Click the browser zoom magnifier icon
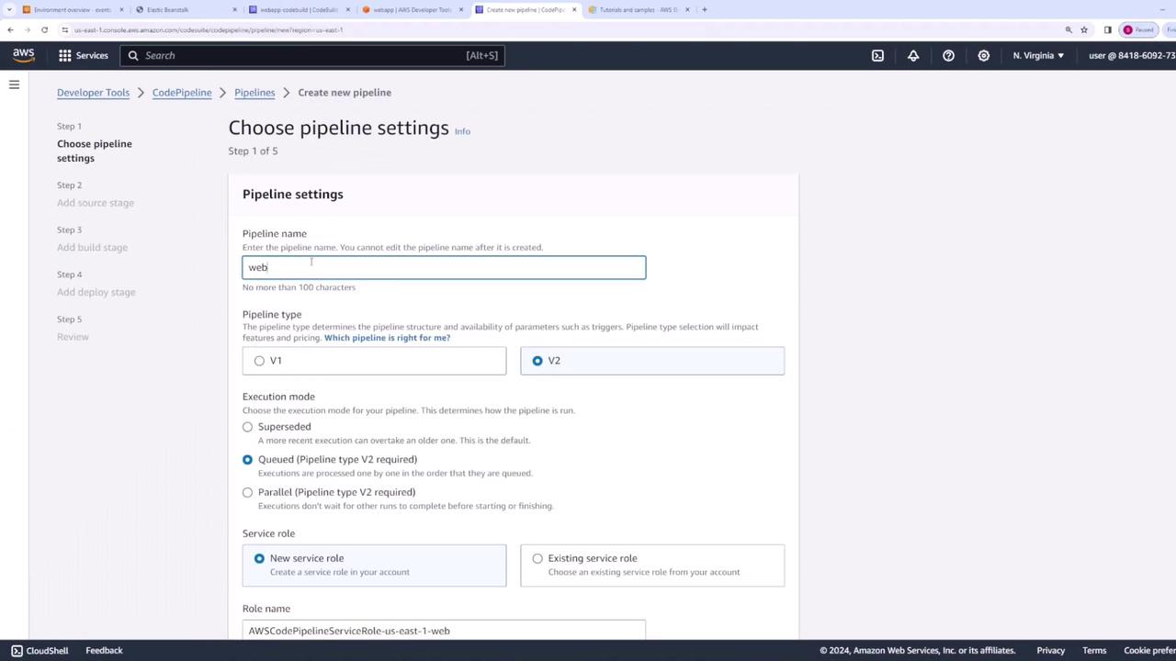Image resolution: width=1176 pixels, height=661 pixels. point(1069,29)
